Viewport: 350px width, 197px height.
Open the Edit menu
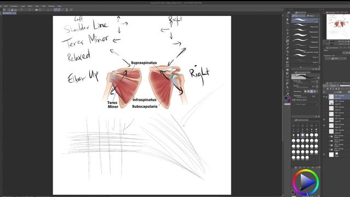point(6,6)
